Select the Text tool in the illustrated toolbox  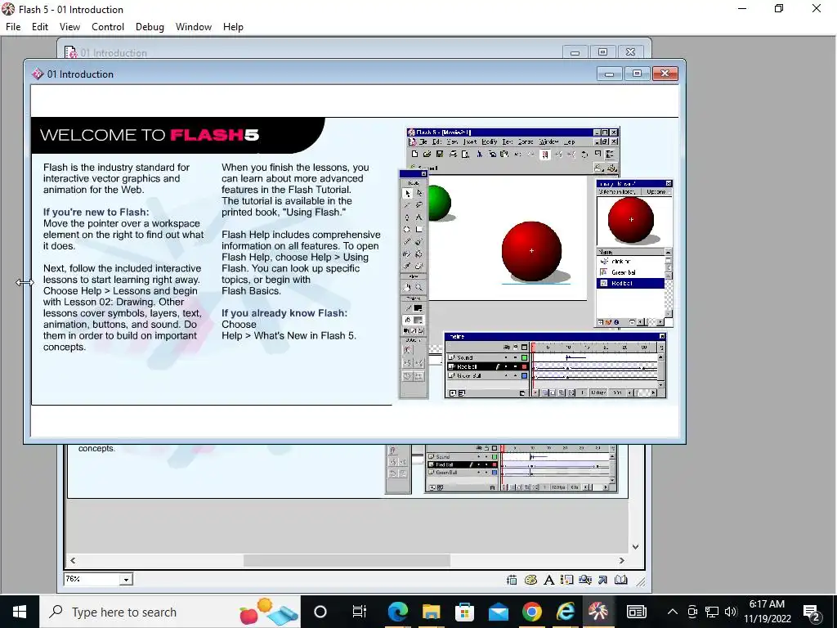coord(419,218)
